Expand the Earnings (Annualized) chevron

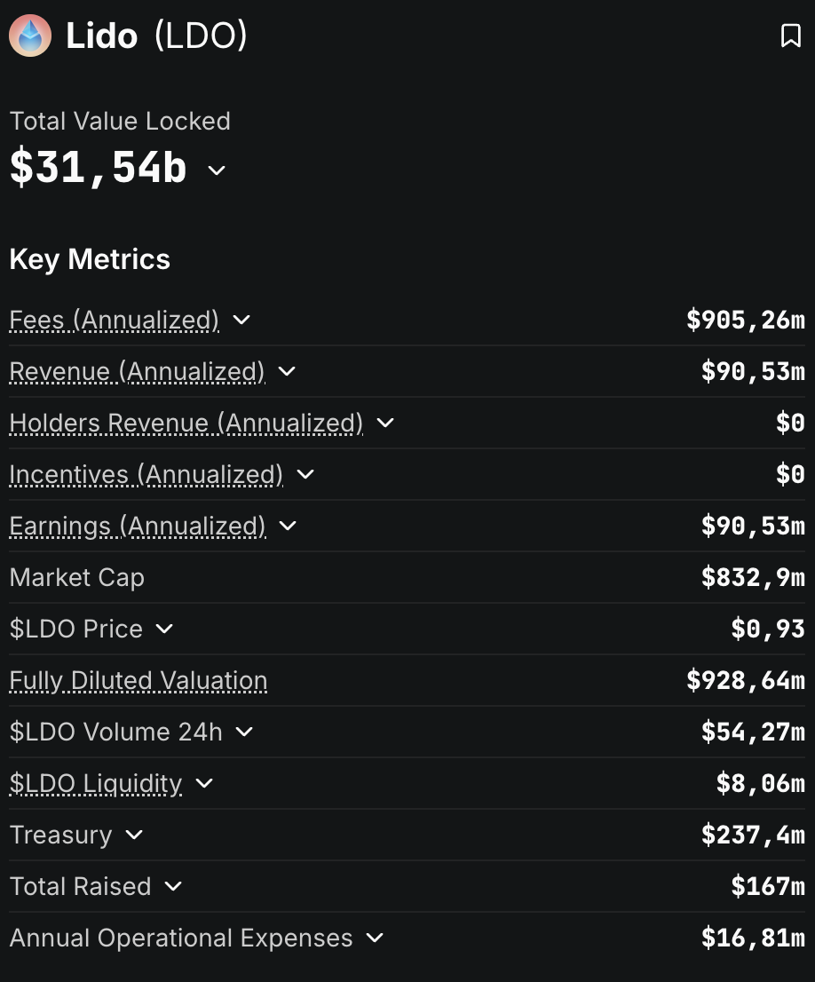(x=288, y=526)
